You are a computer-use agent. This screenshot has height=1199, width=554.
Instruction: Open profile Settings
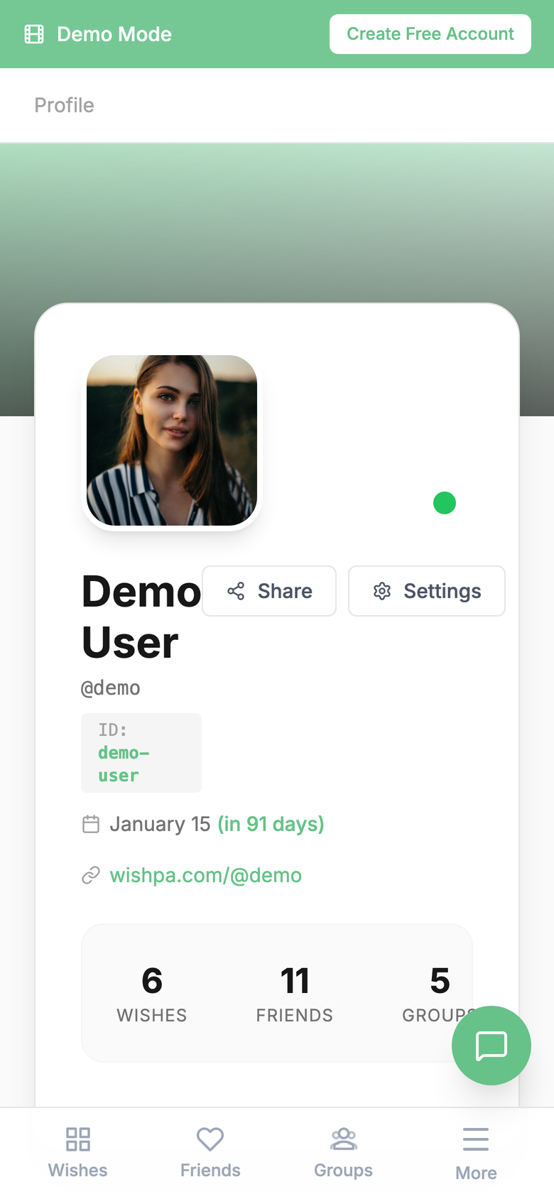tap(427, 591)
